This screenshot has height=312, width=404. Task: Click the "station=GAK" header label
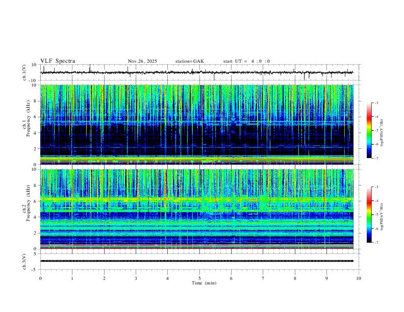pyautogui.click(x=189, y=61)
